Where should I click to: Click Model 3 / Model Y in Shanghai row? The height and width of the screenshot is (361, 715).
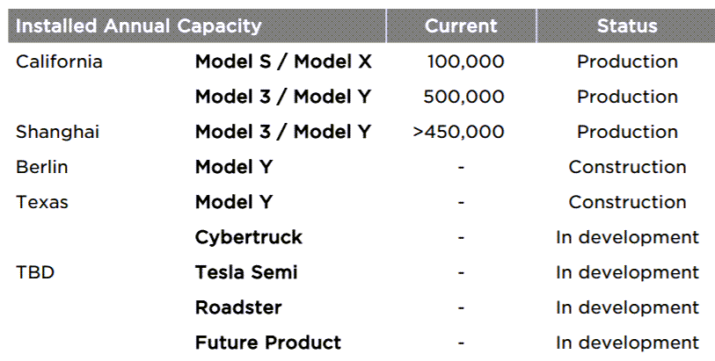pos(283,132)
